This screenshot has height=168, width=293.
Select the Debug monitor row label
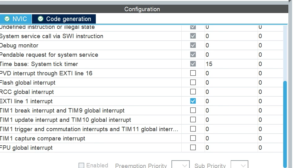19,46
